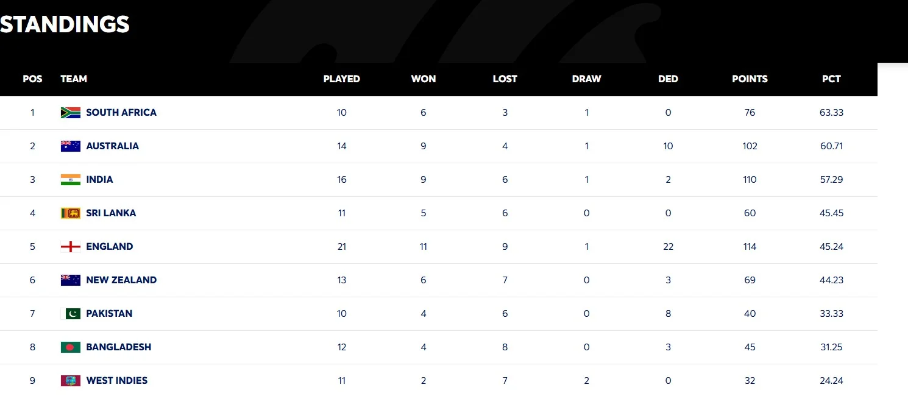
Task: Open the SOUTH AFRICA team link
Action: coord(121,113)
